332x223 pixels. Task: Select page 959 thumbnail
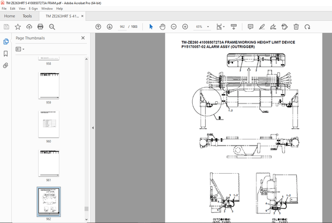pos(49,85)
